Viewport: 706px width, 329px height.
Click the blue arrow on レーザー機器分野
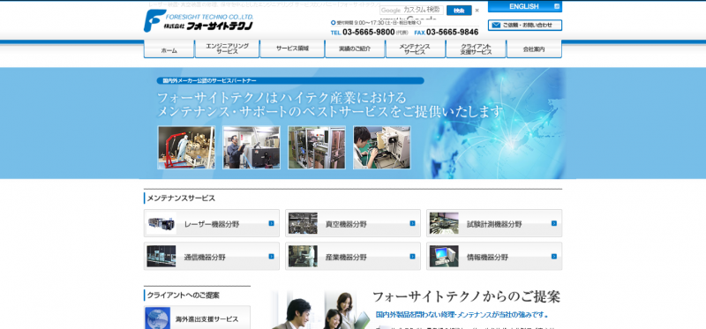click(272, 223)
